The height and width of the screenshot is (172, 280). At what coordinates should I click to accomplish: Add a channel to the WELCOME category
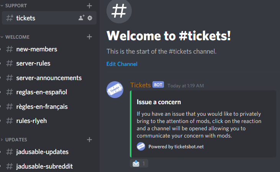pyautogui.click(x=90, y=37)
